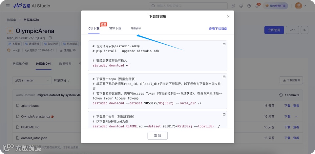Go to 数据集 breadcrumb link
The width and height of the screenshot is (315, 154).
pyautogui.click(x=11, y=20)
